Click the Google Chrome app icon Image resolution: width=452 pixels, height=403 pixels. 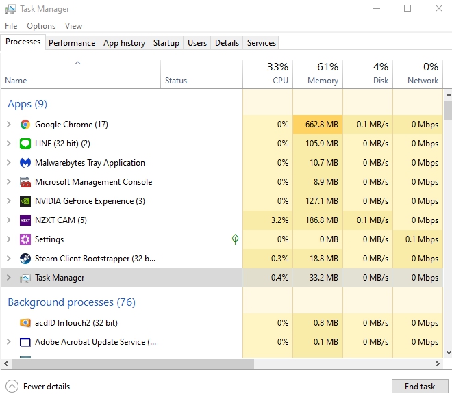point(25,125)
